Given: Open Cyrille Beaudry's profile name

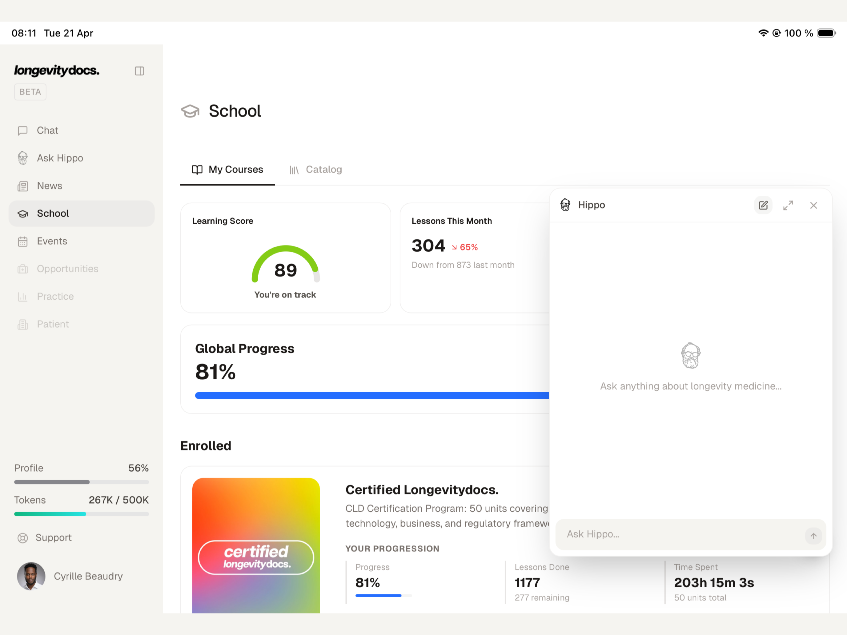Looking at the screenshot, I should [88, 576].
